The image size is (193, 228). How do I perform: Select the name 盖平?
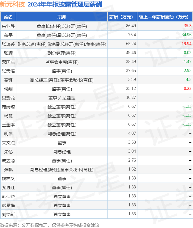click(x=8, y=35)
